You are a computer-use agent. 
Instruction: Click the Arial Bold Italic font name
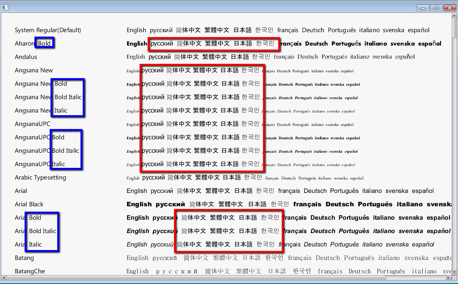tap(35, 231)
